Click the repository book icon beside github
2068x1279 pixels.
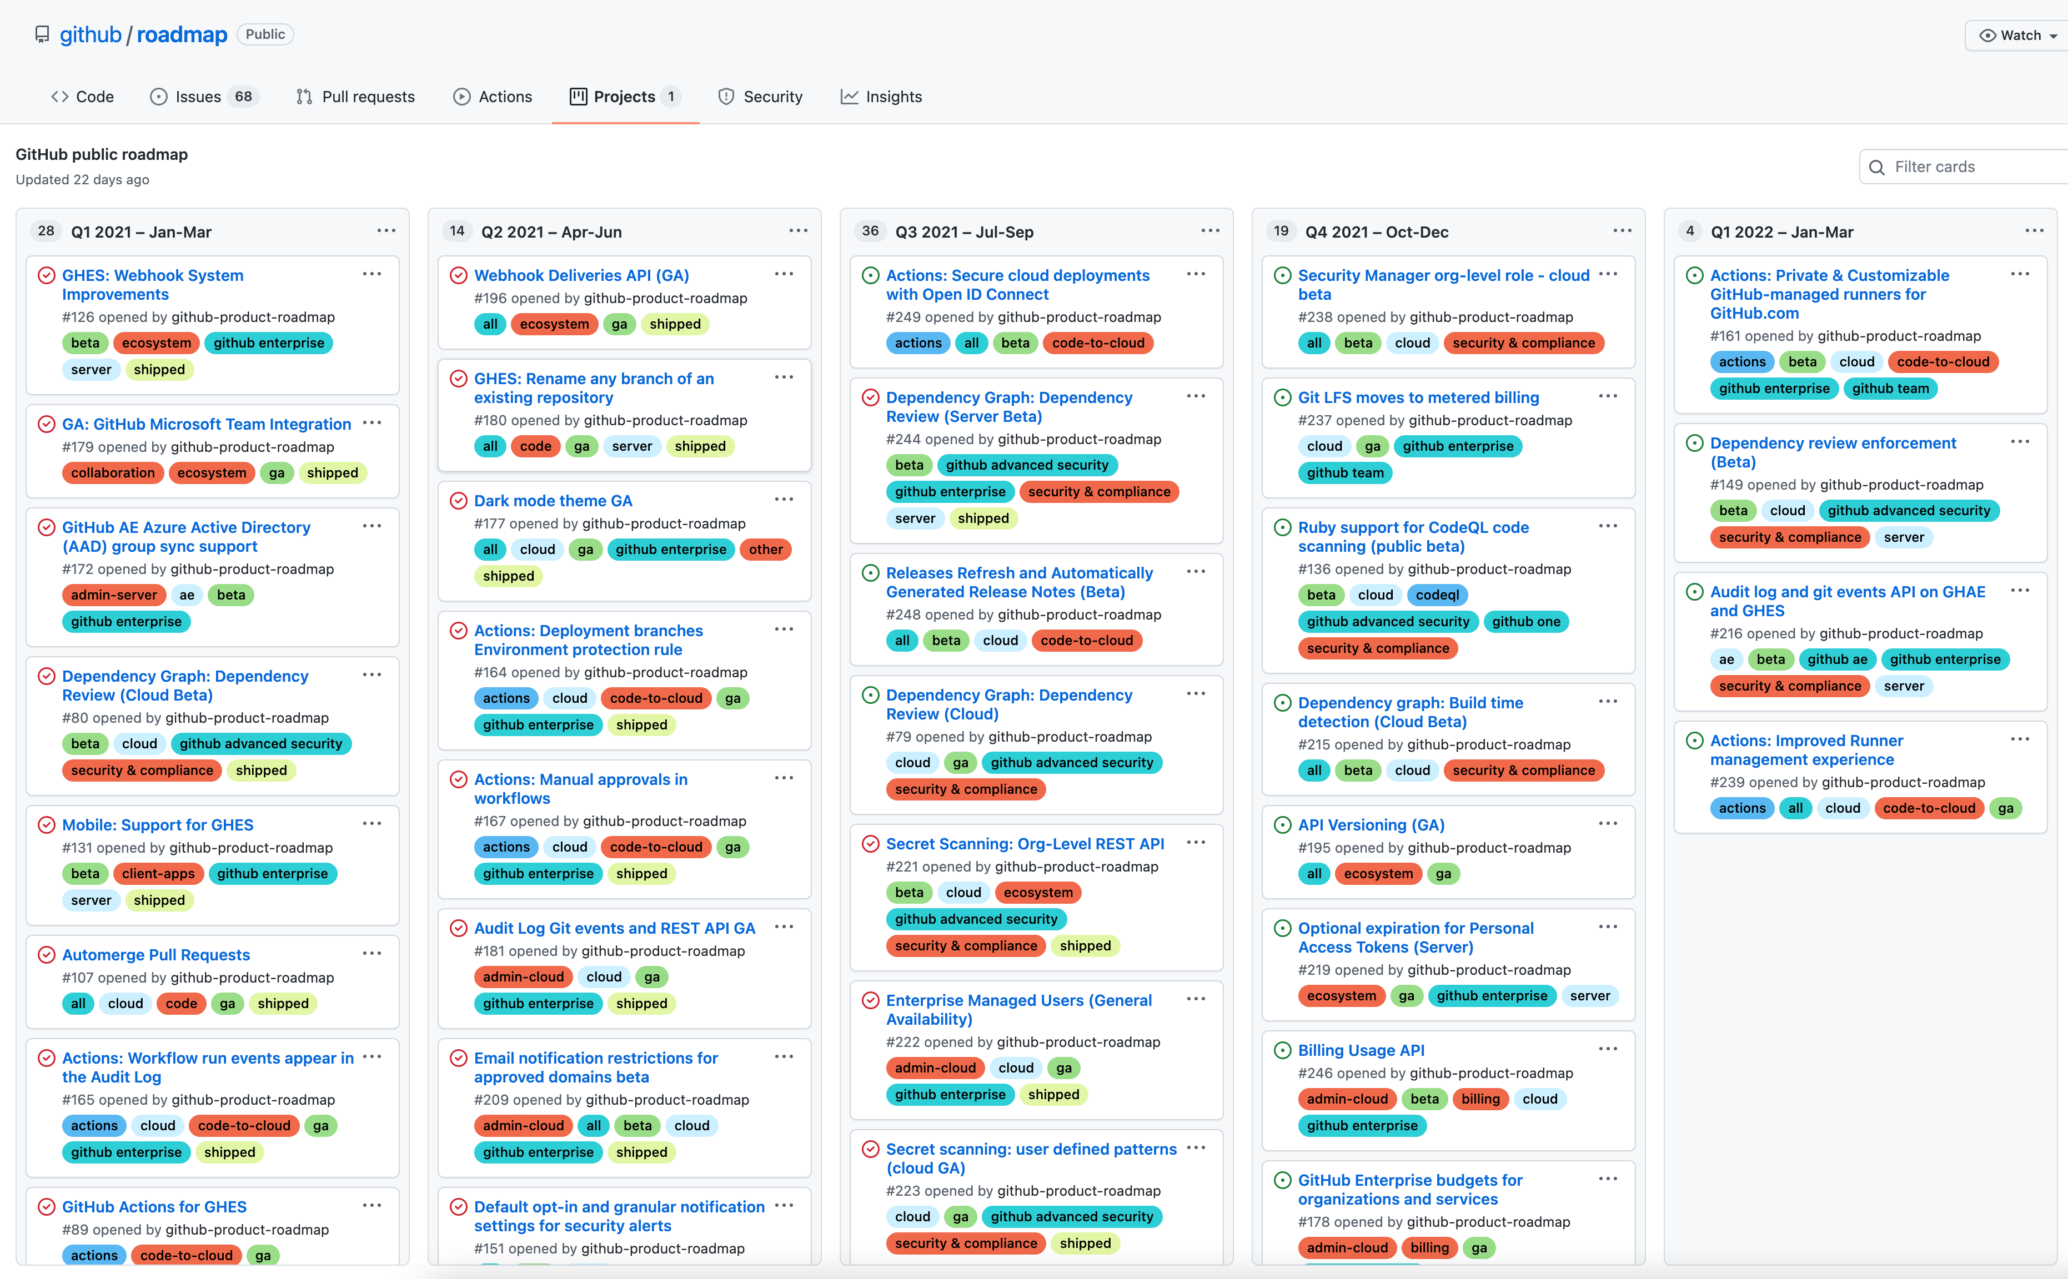(x=42, y=34)
